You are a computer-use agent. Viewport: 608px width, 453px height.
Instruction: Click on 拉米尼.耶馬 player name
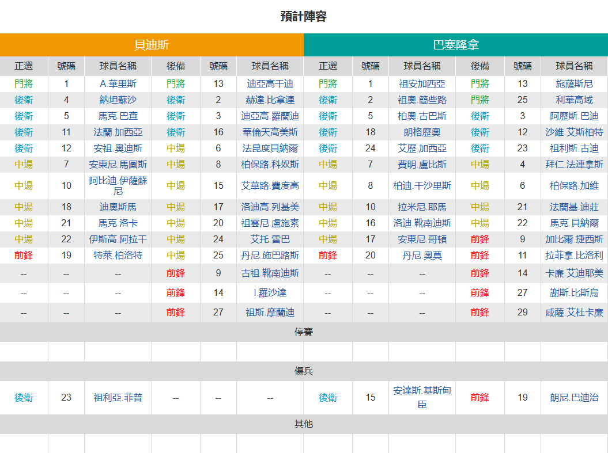point(422,207)
